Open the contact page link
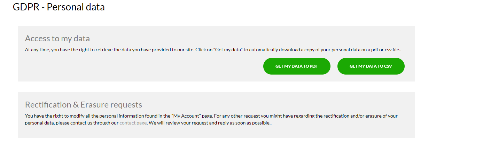The height and width of the screenshot is (146, 483). pyautogui.click(x=133, y=123)
